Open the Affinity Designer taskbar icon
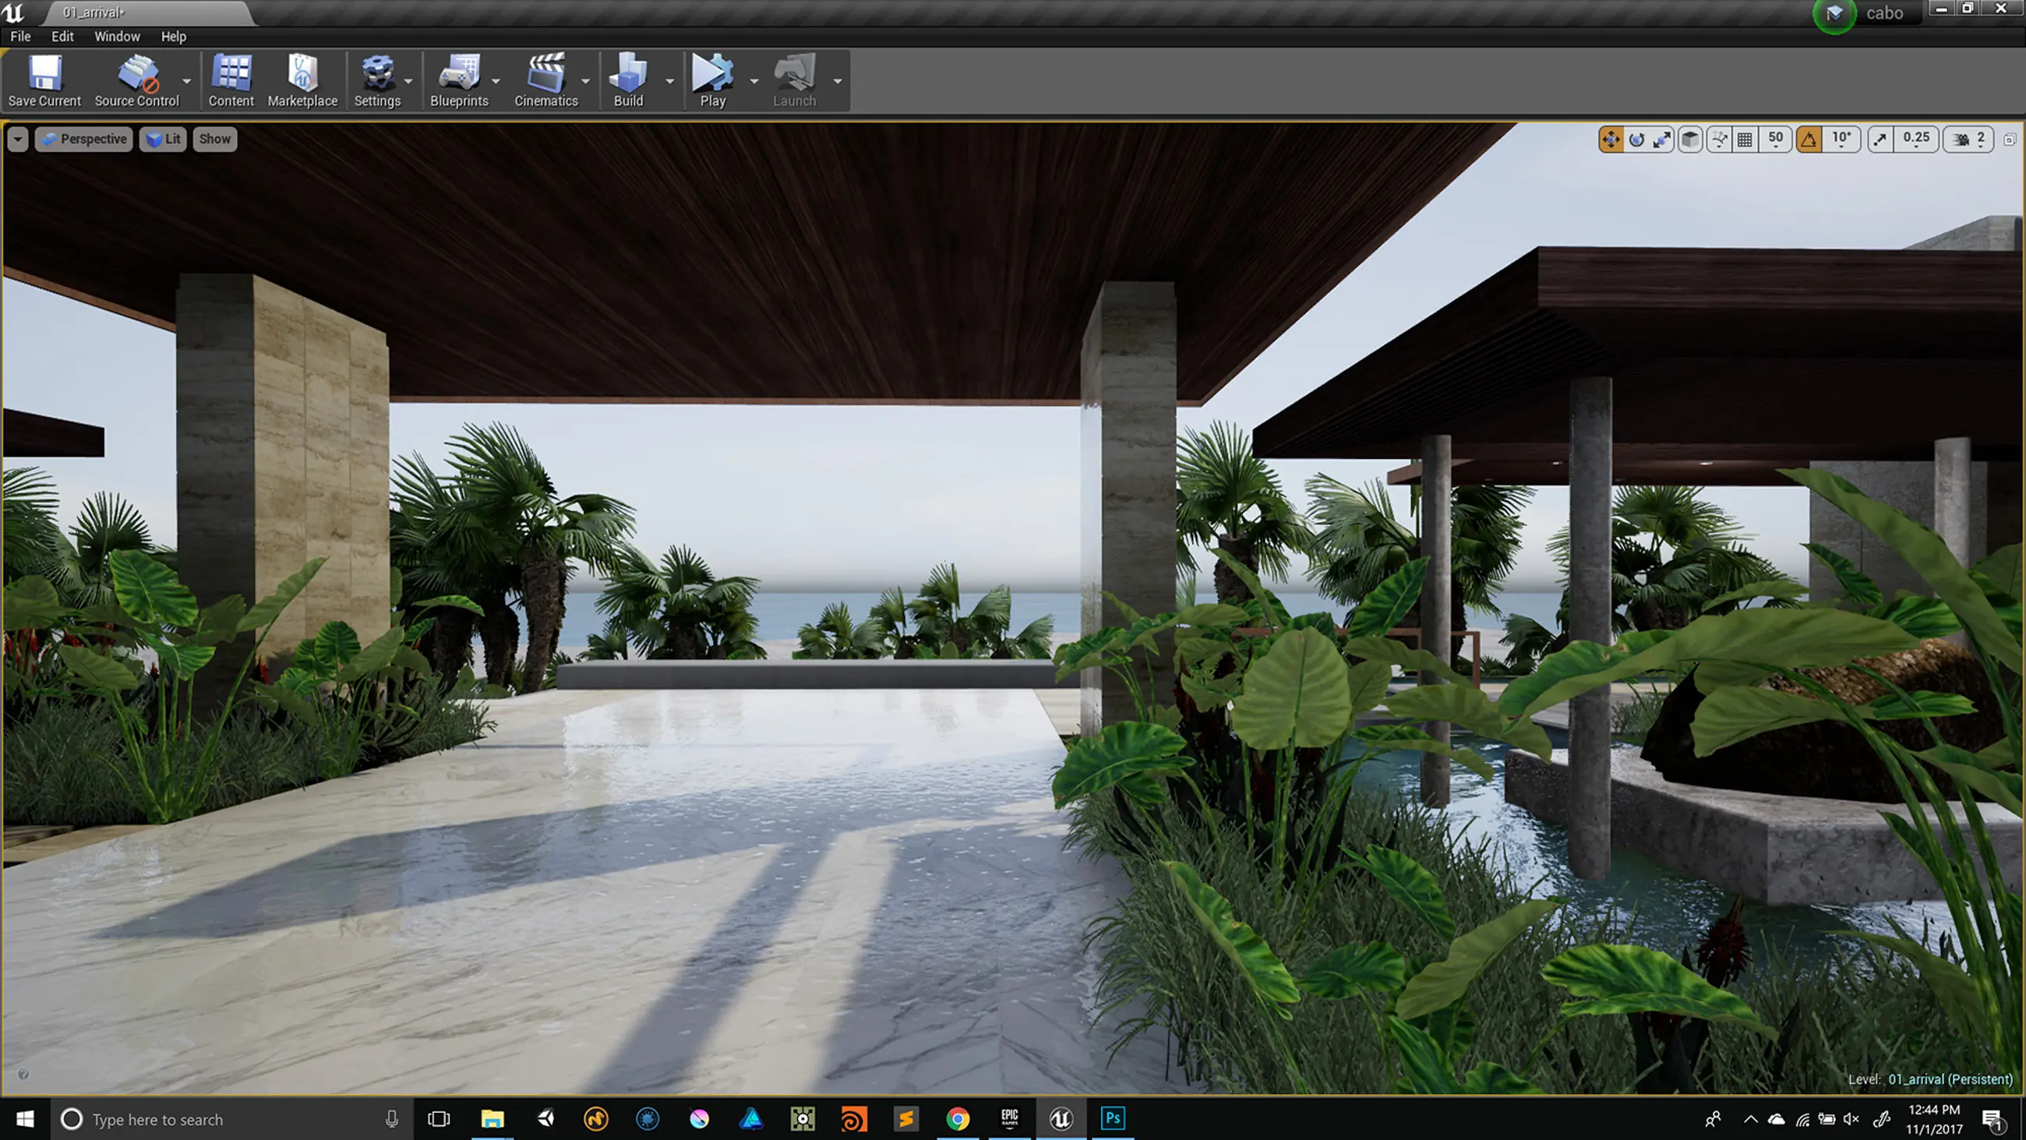 point(751,1118)
